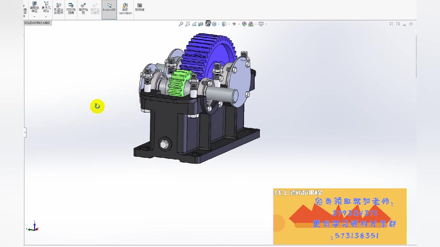Image resolution: width=440 pixels, height=247 pixels.
Task: Expand the 装配体特征 dropdown arrow
Action: pyautogui.click(x=34, y=16)
